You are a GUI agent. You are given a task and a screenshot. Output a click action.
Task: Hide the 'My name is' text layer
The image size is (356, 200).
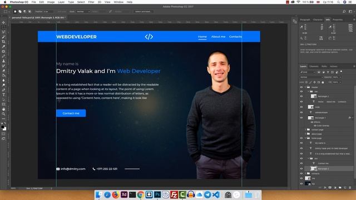click(301, 143)
